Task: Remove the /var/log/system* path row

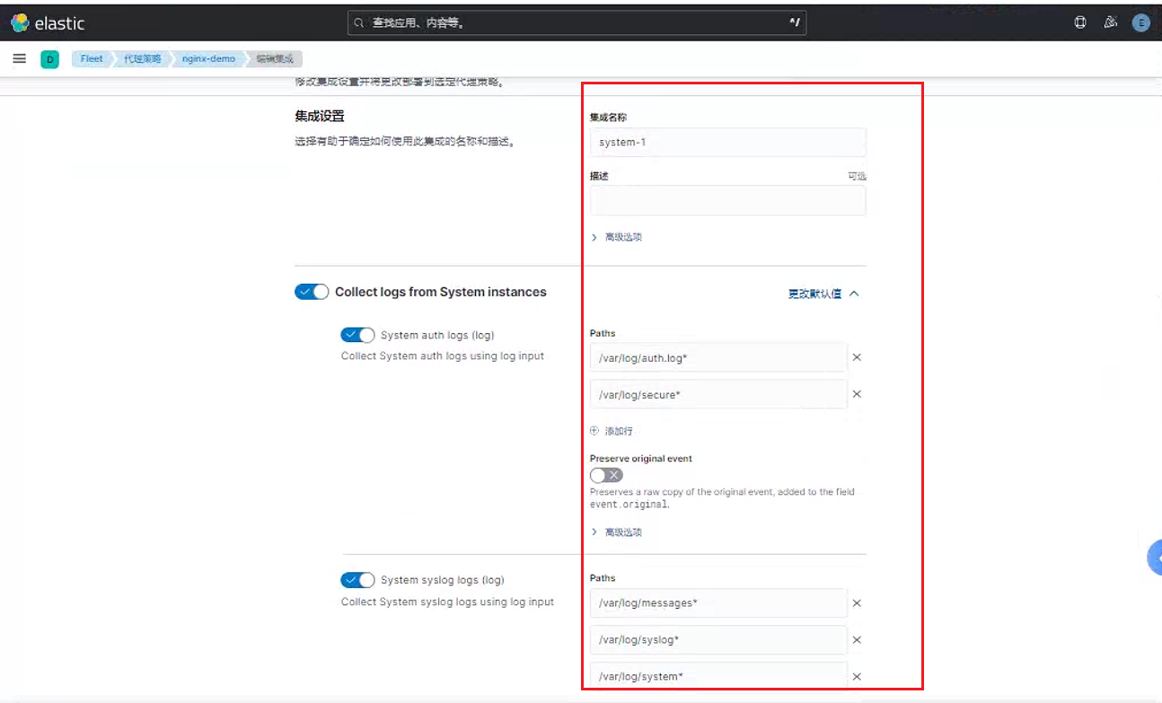Action: coord(857,677)
